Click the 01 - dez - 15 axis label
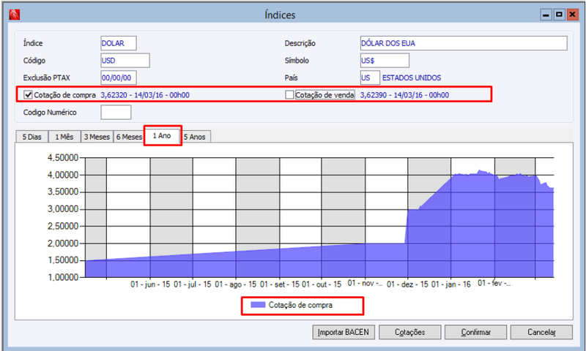The width and height of the screenshot is (586, 351). pos(407,284)
